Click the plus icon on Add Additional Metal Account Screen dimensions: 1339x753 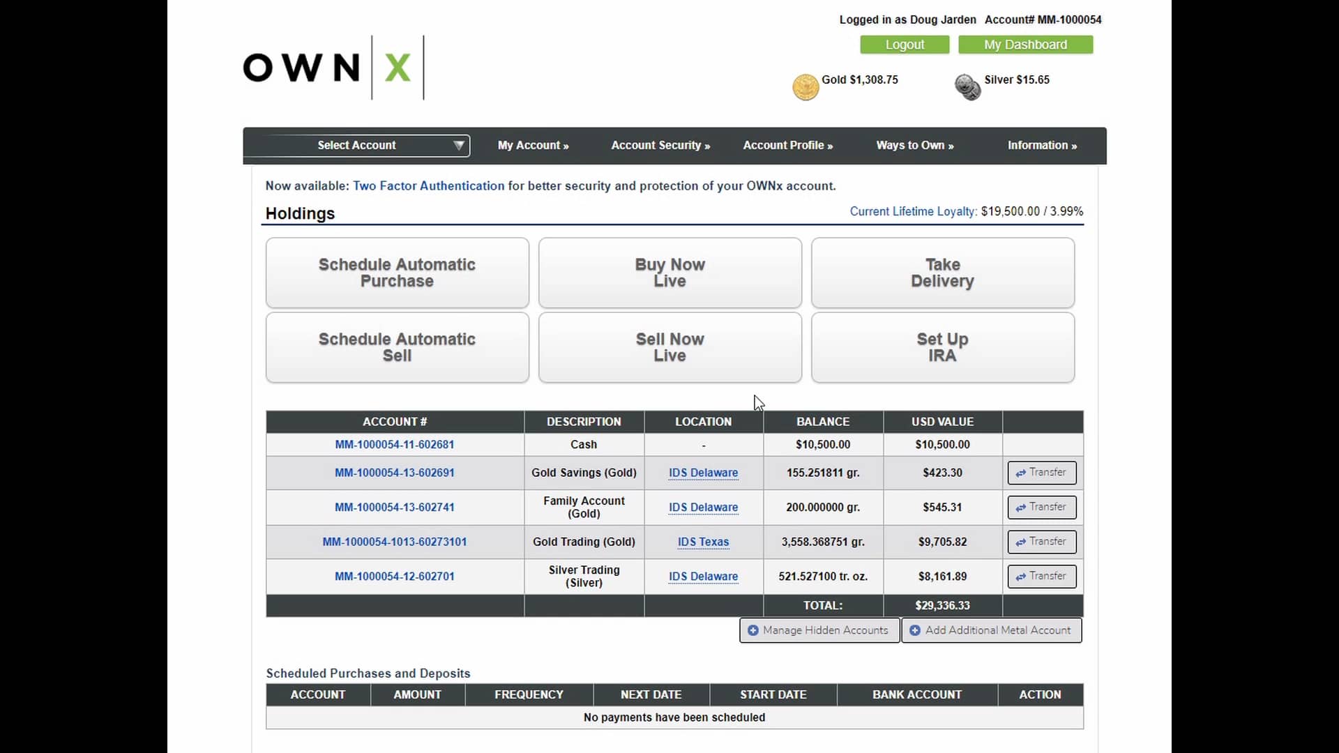[x=914, y=630]
